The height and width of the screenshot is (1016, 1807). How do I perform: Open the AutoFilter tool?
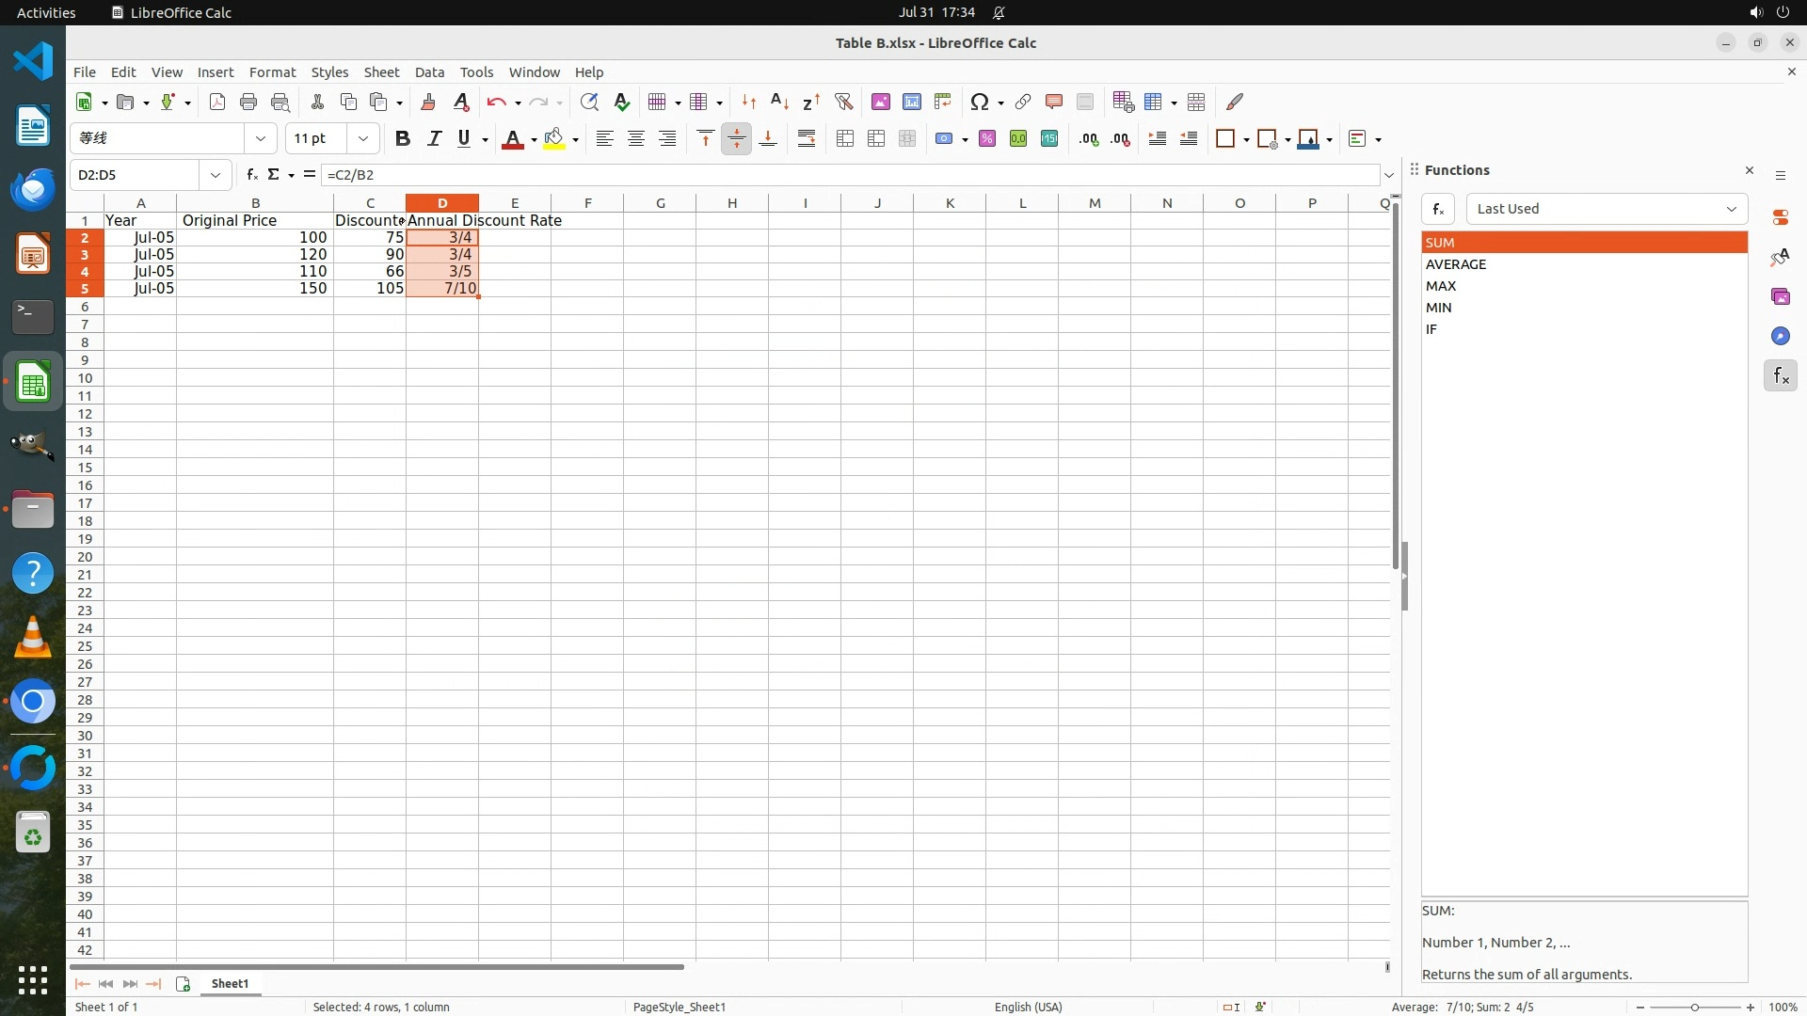pos(843,102)
